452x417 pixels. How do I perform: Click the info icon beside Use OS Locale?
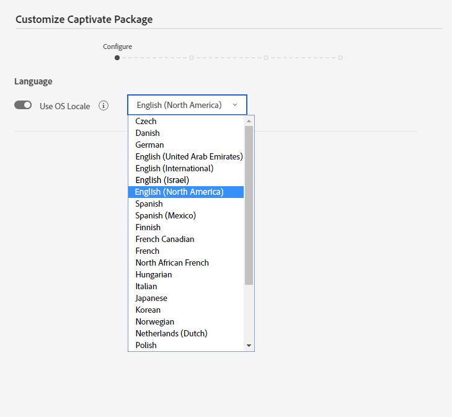pos(104,105)
